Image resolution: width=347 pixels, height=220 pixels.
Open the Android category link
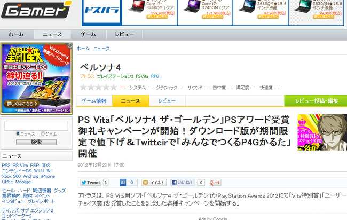pyautogui.click(x=31, y=176)
